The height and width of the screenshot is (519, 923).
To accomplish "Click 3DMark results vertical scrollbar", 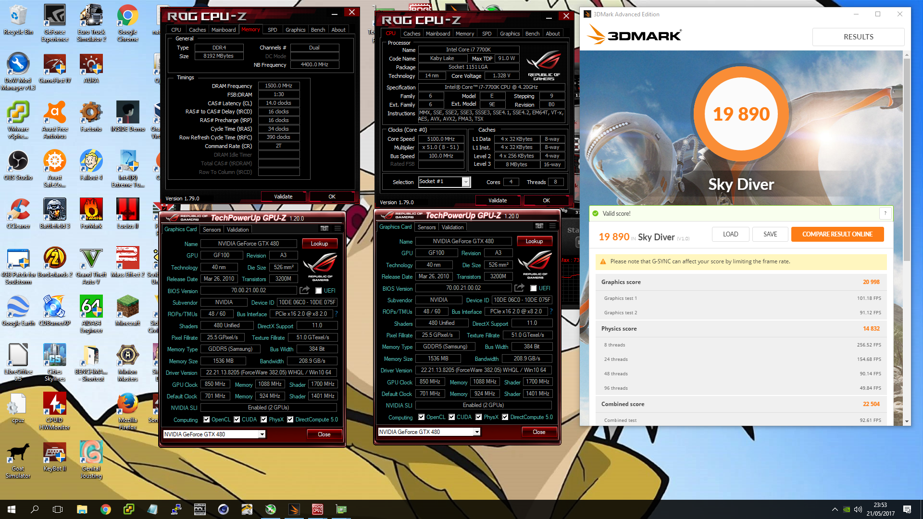I will coord(907,161).
